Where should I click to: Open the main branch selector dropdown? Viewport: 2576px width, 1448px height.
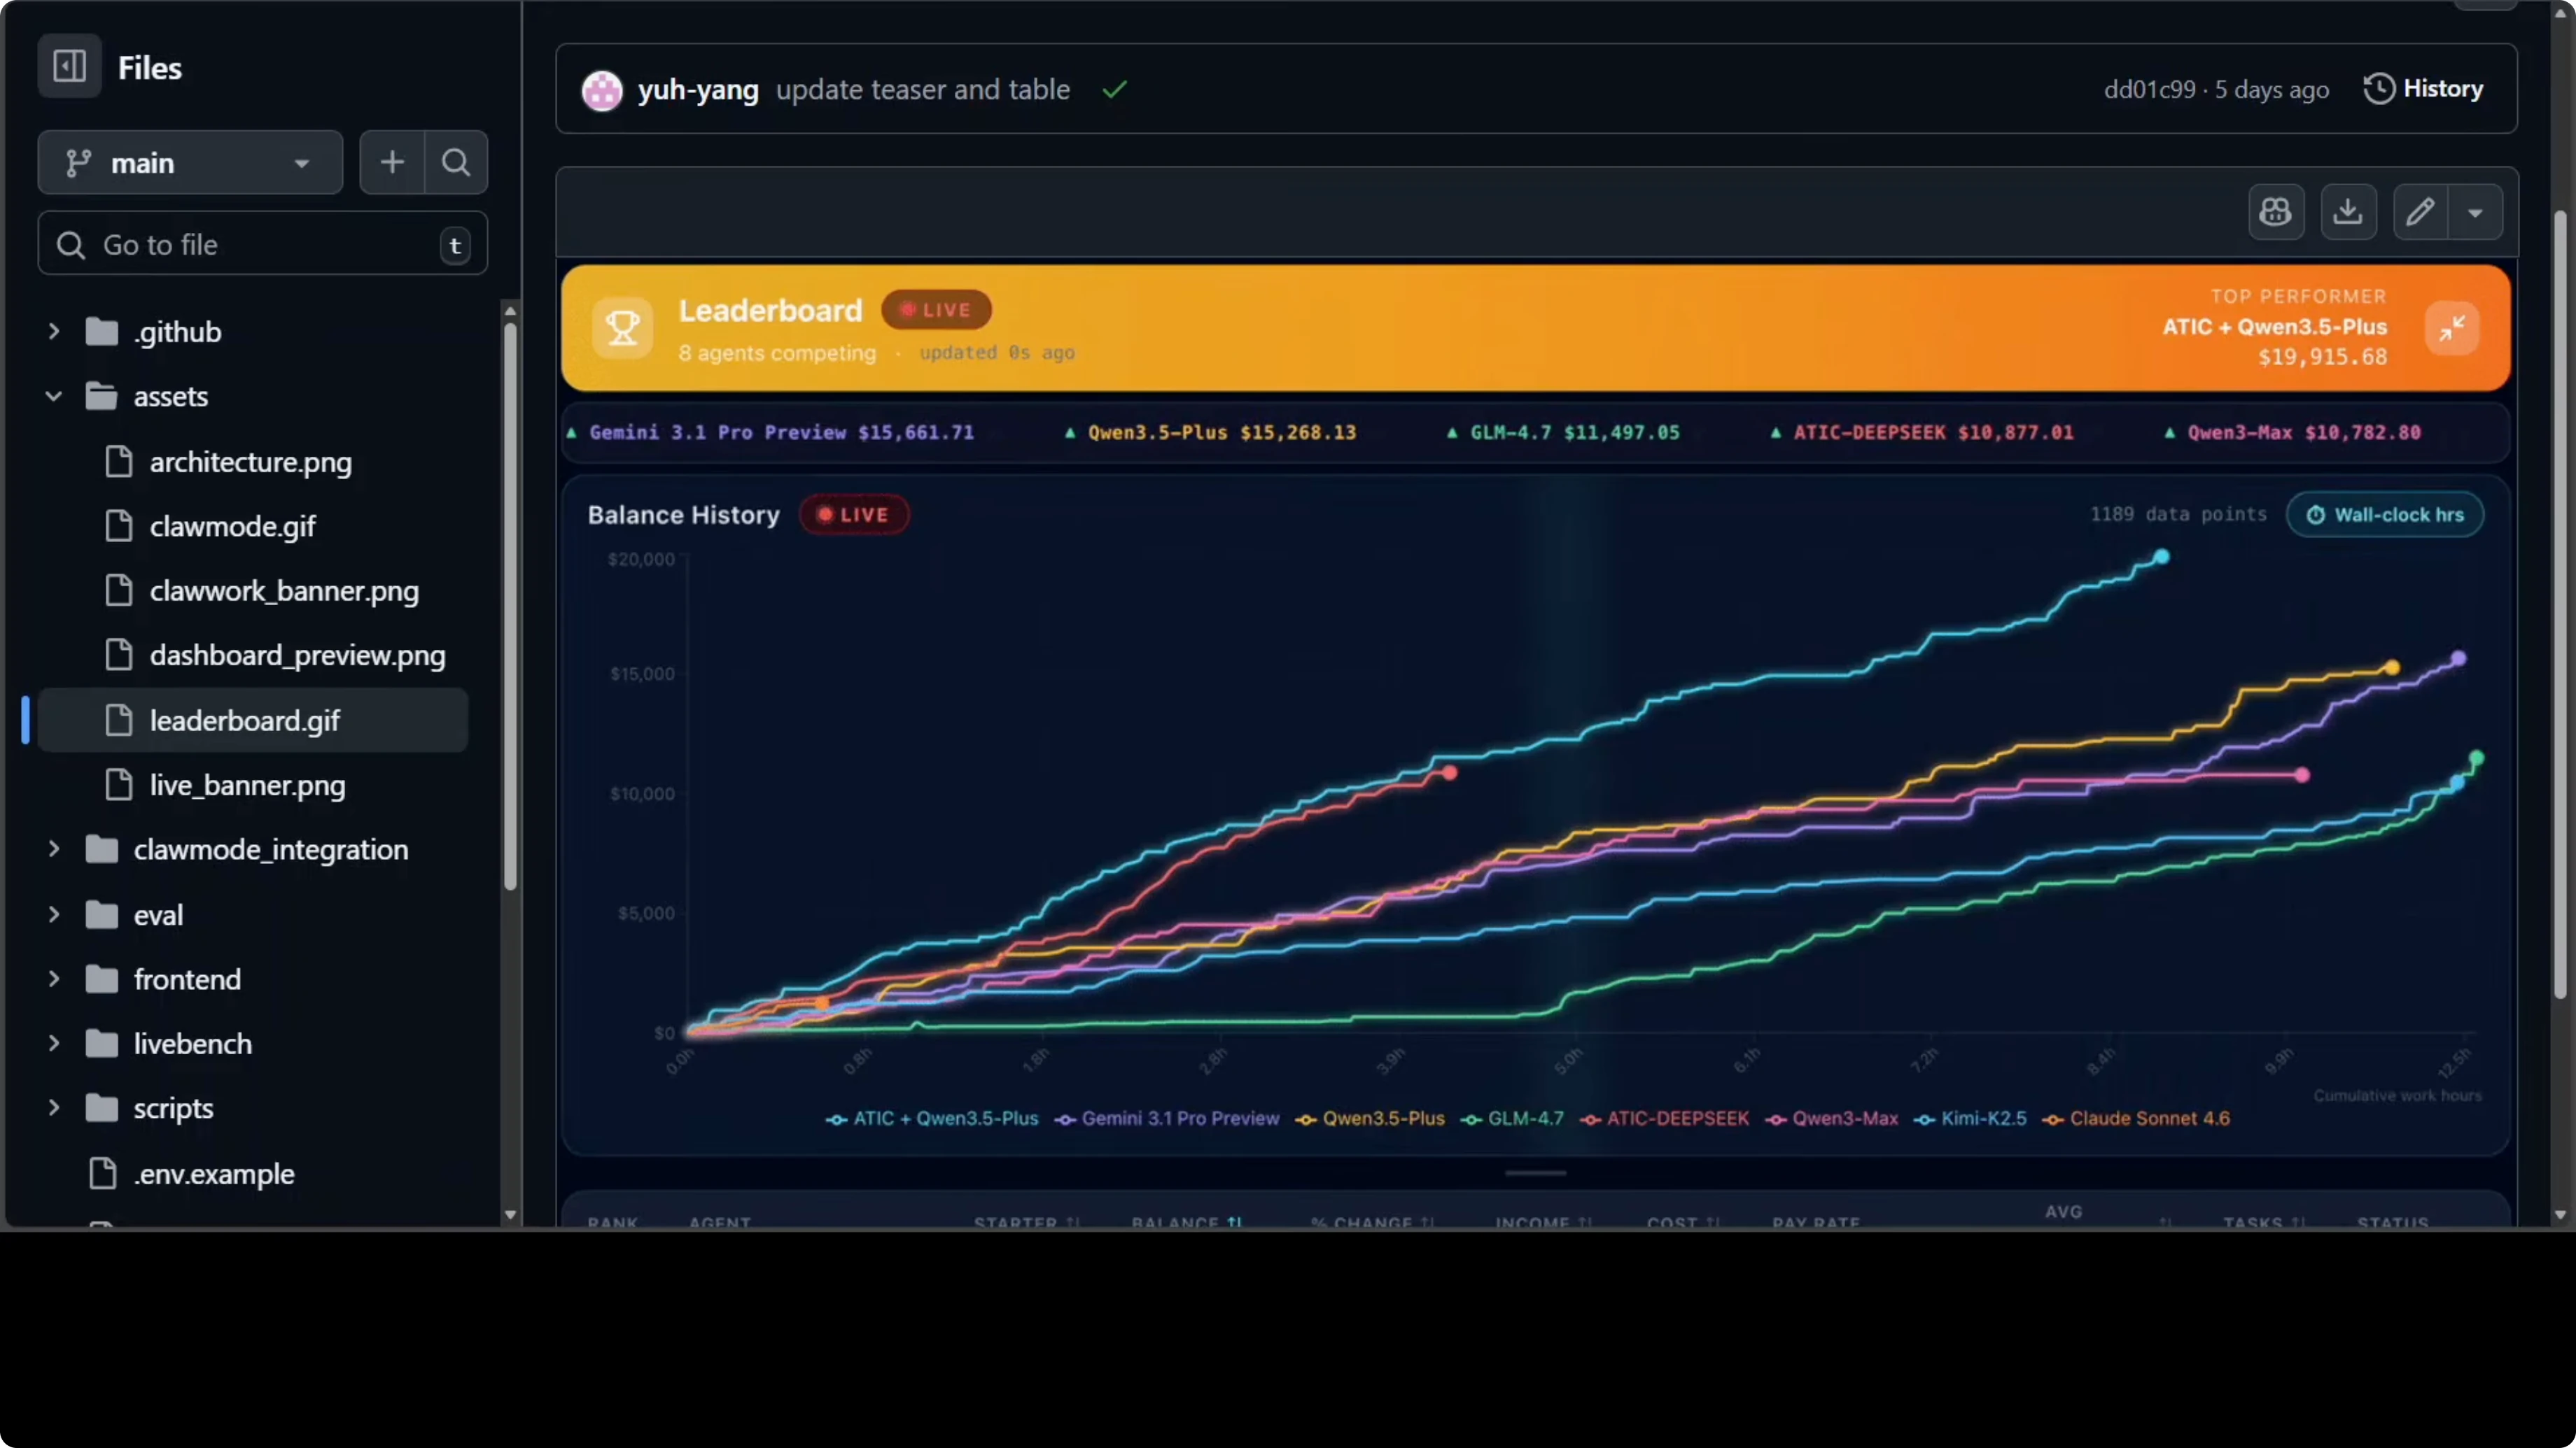tap(189, 162)
